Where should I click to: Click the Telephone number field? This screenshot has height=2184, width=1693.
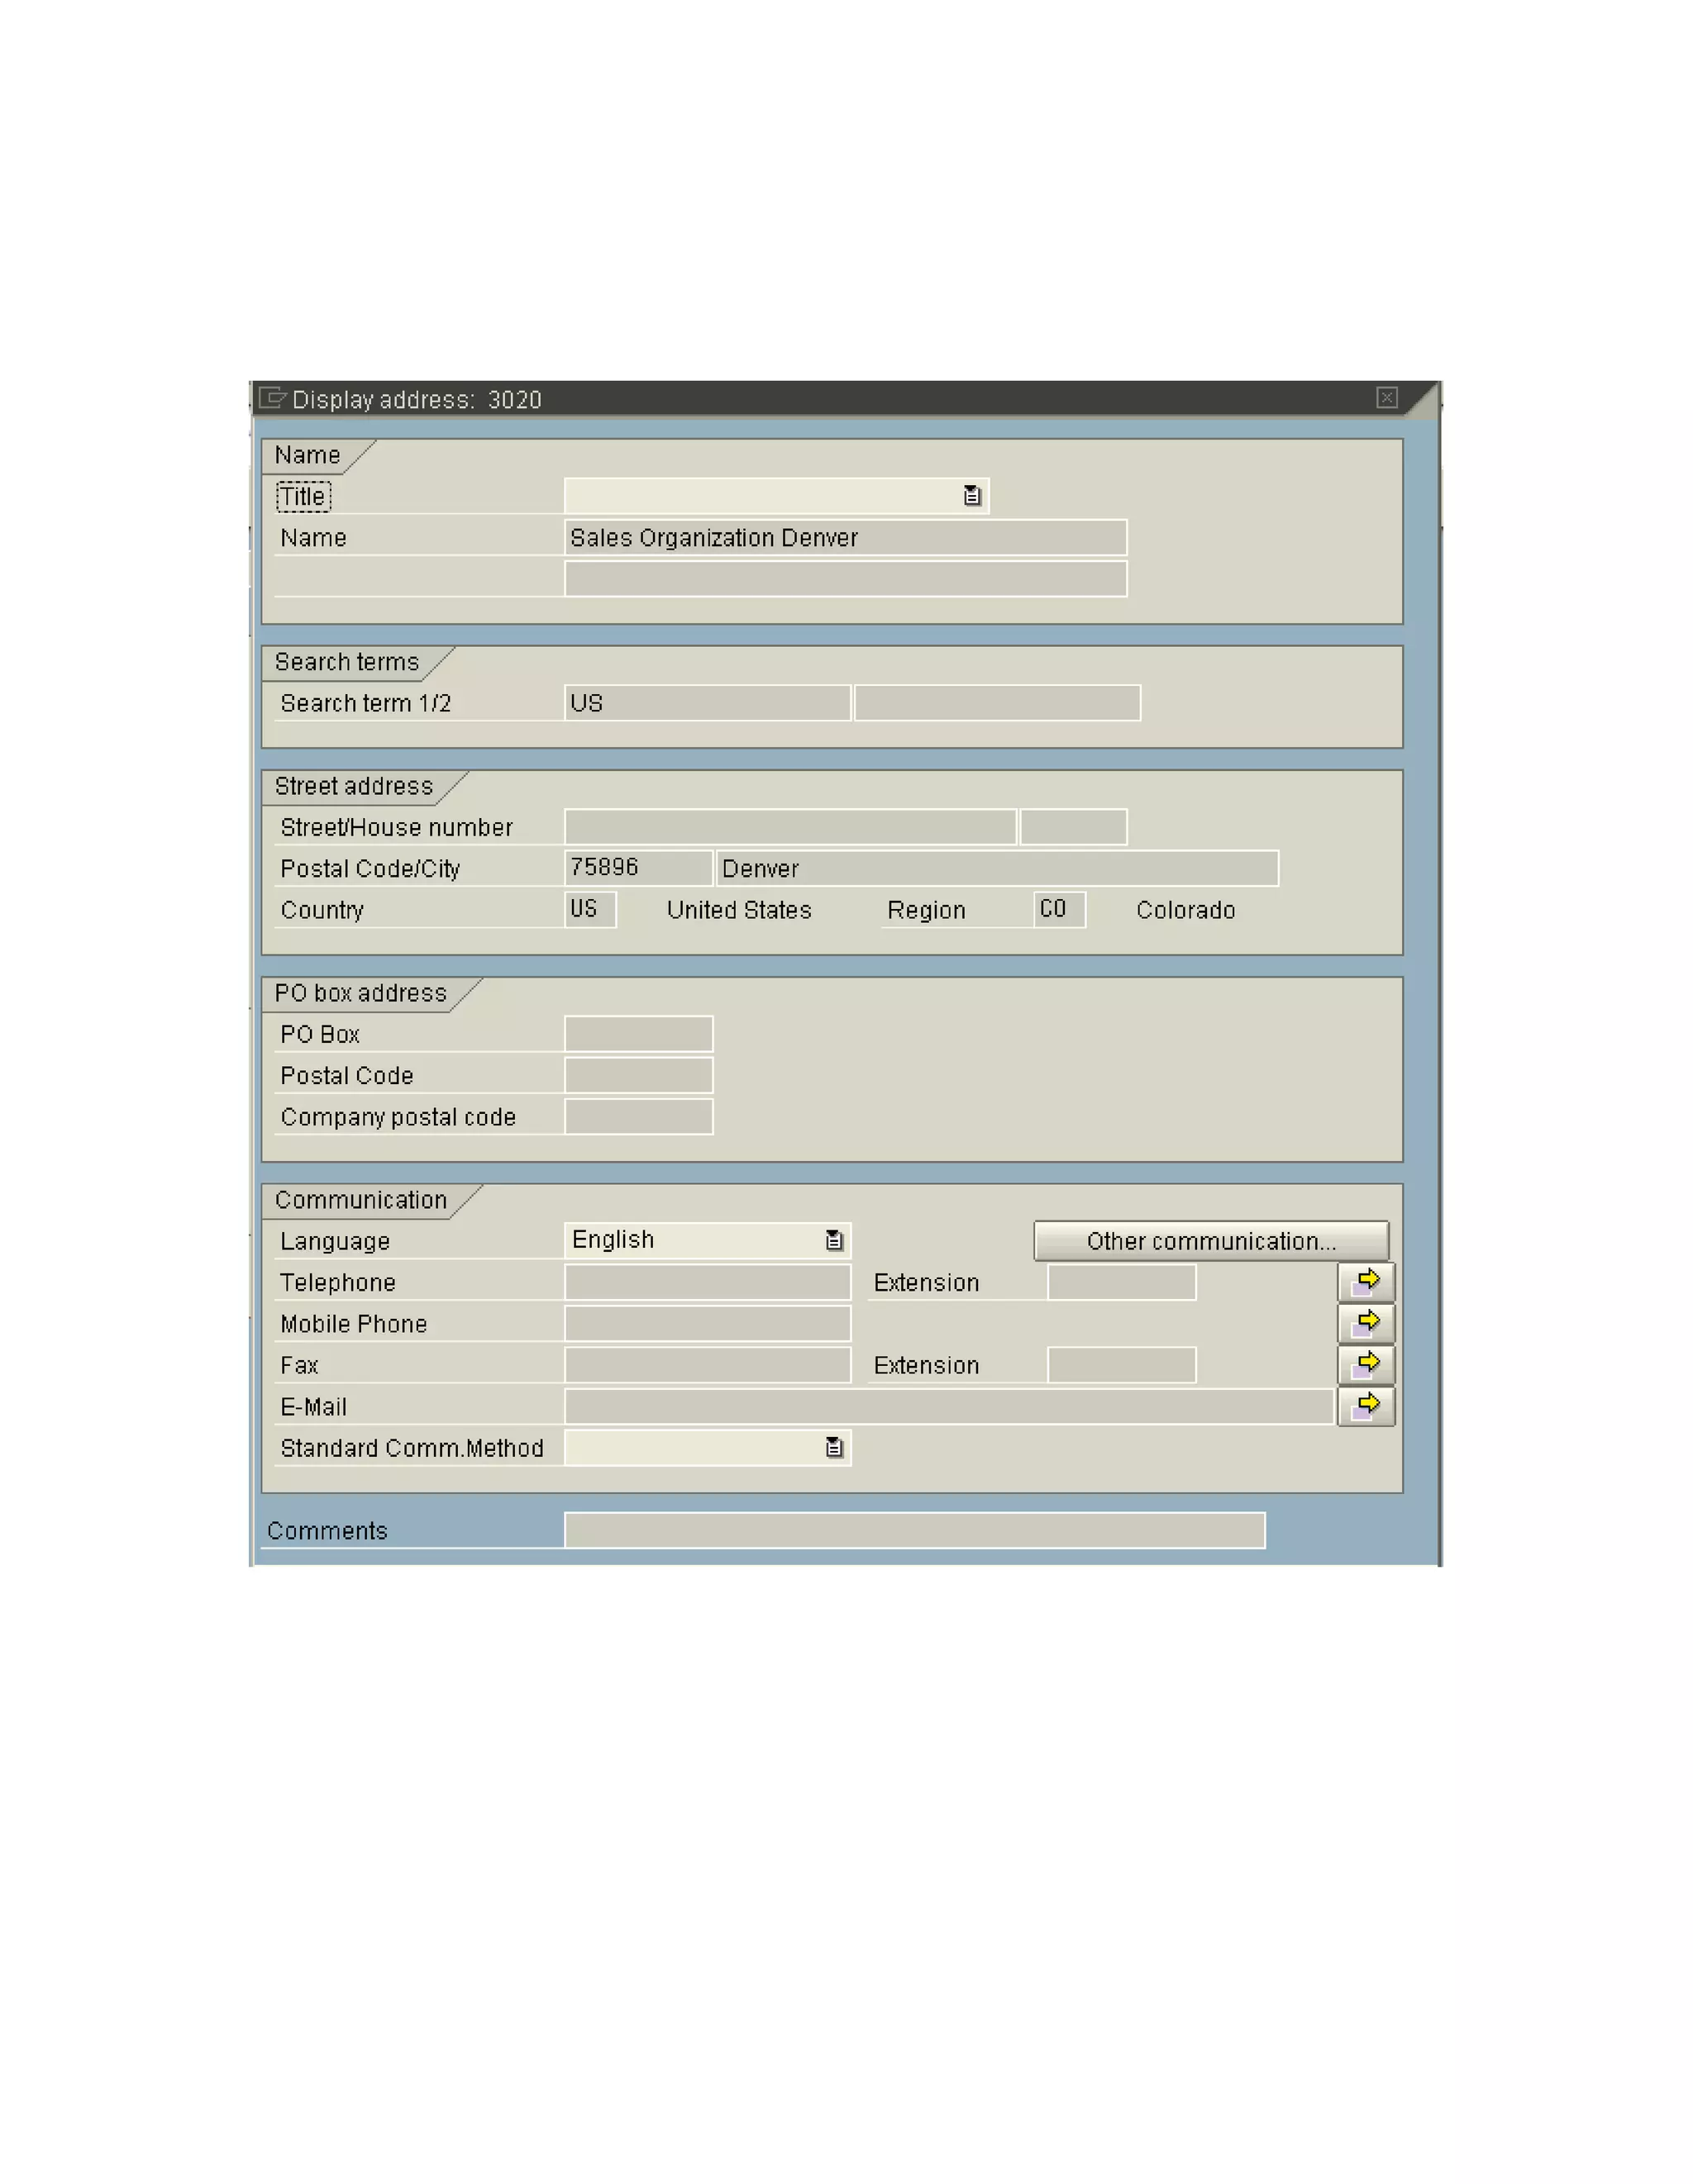coord(707,1282)
